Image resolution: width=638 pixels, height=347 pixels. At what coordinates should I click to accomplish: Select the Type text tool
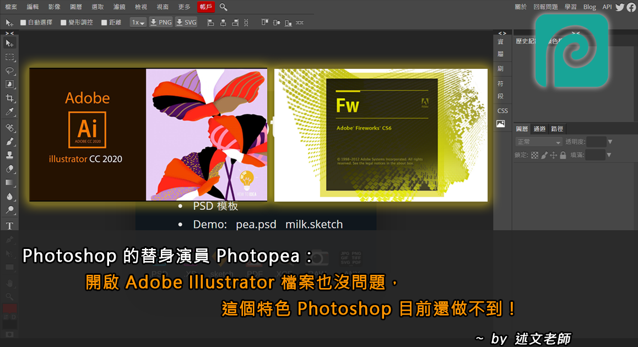coord(9,226)
